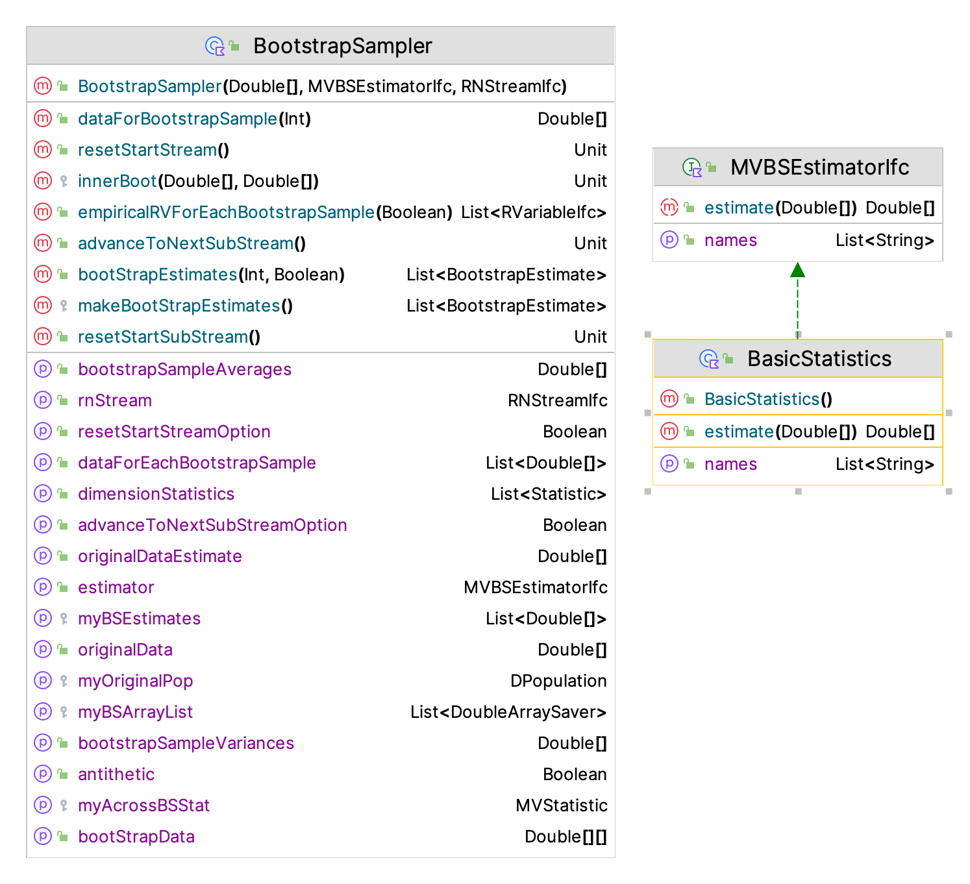970x884 pixels.
Task: Click the DPopulation type label
Action: [558, 681]
